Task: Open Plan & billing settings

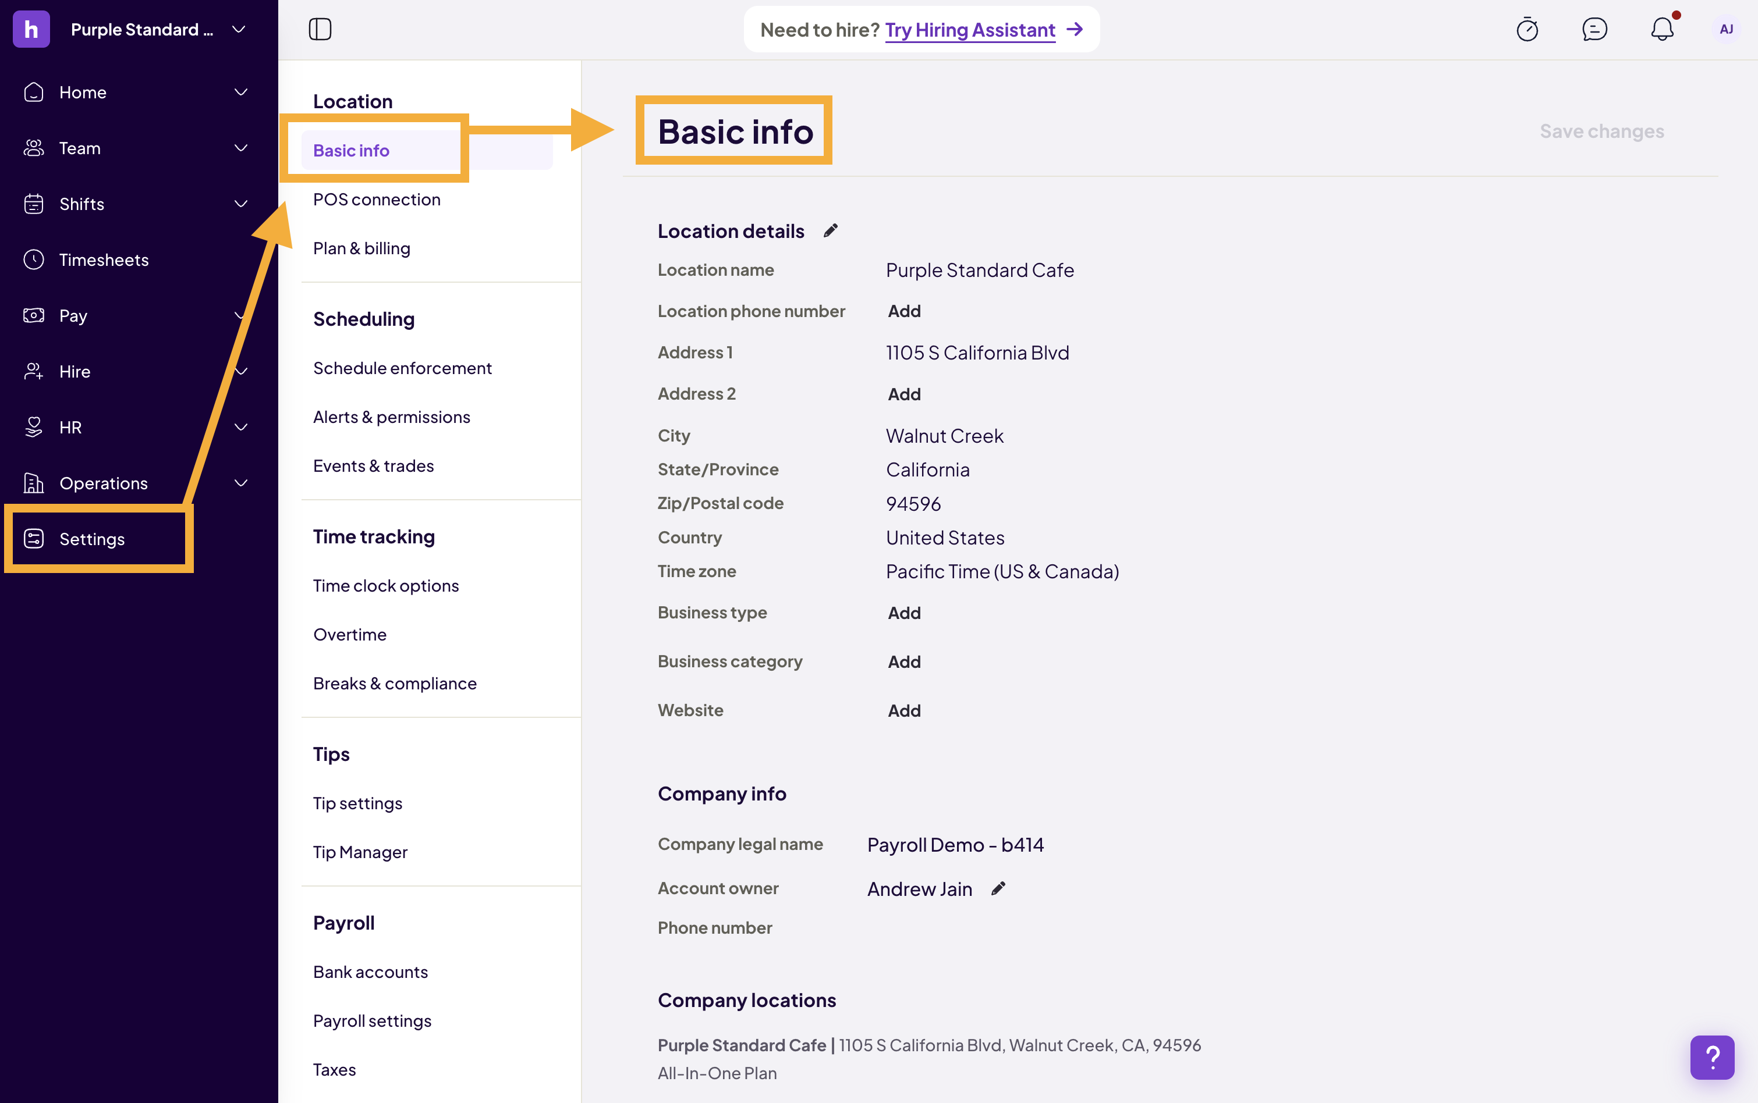Action: pyautogui.click(x=361, y=248)
